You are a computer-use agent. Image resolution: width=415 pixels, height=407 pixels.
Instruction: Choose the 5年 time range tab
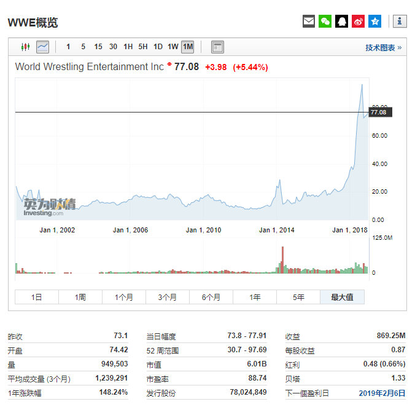pyautogui.click(x=298, y=297)
